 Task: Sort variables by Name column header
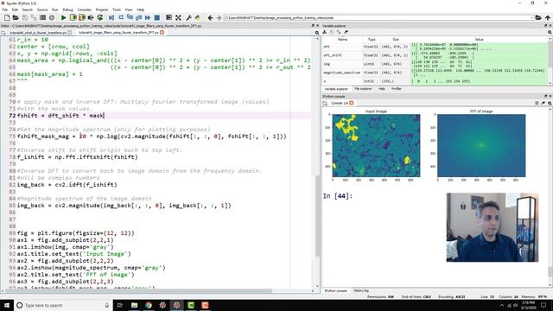342,40
